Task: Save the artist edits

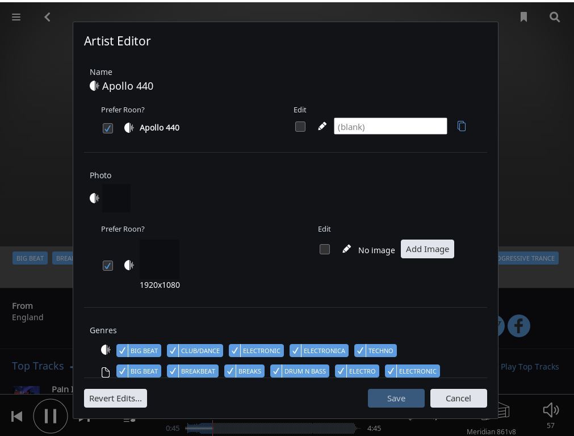Action: coord(396,399)
